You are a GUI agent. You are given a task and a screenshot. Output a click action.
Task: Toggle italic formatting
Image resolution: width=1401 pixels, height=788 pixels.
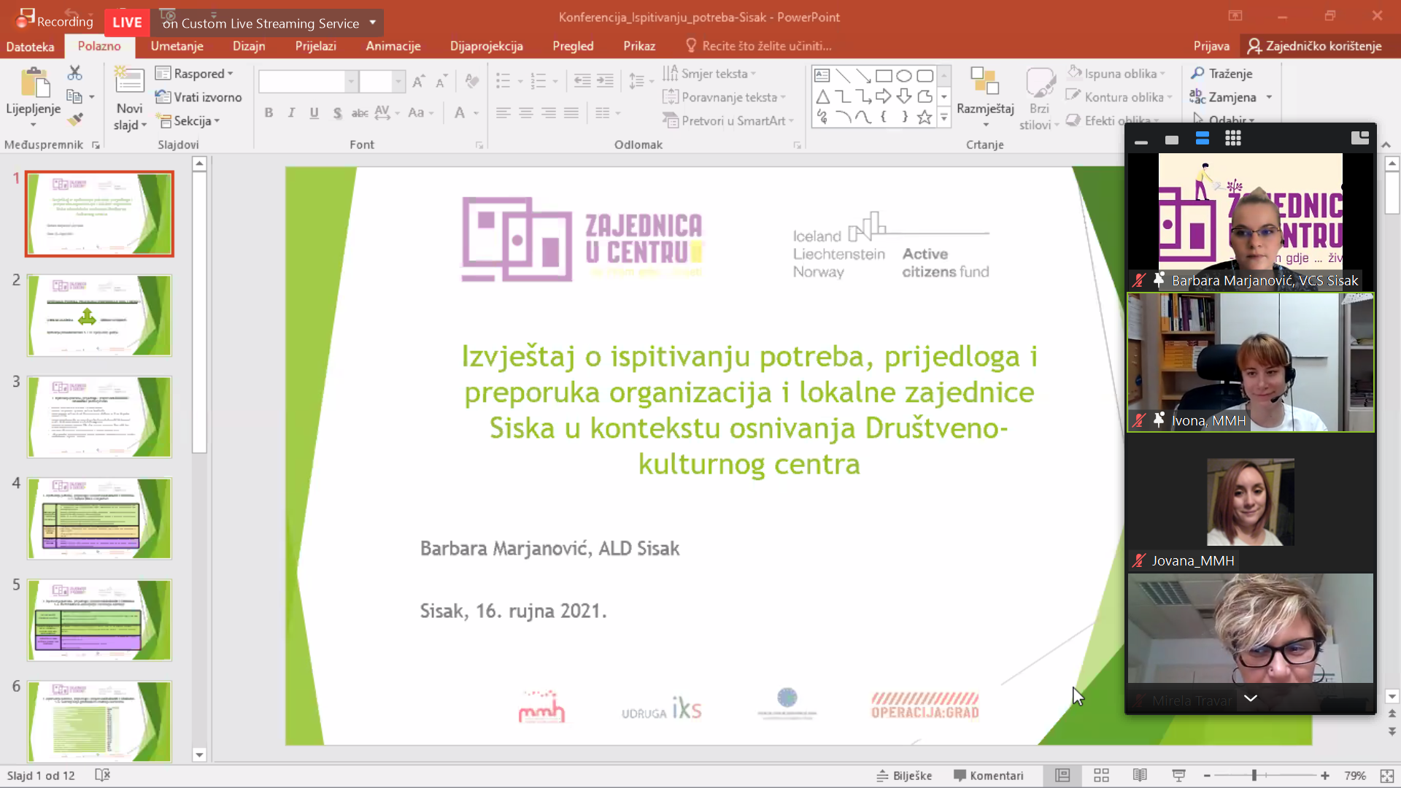(291, 113)
